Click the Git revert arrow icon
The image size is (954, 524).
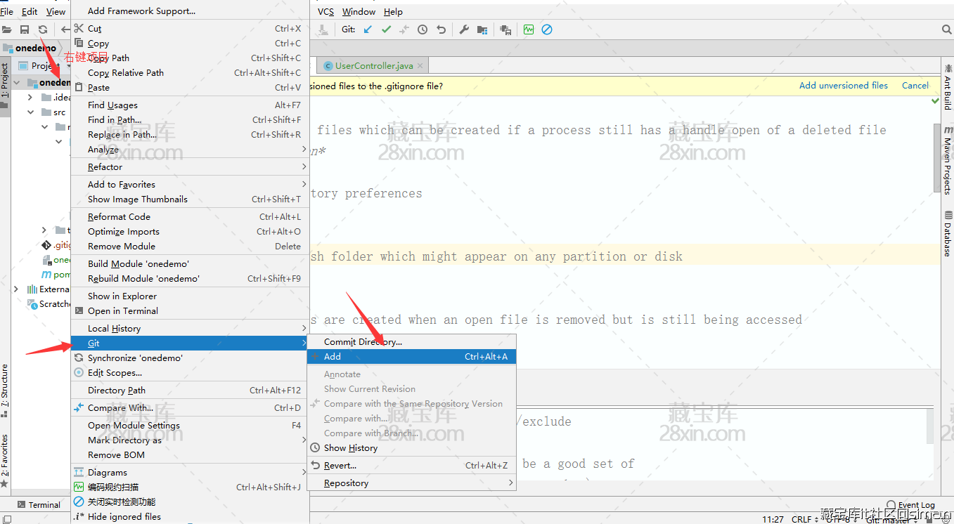[x=441, y=30]
